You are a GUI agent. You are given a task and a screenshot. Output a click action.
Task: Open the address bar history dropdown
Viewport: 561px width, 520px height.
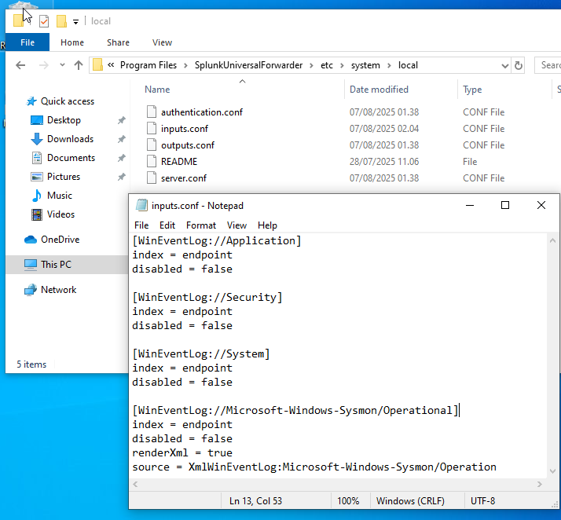click(505, 66)
